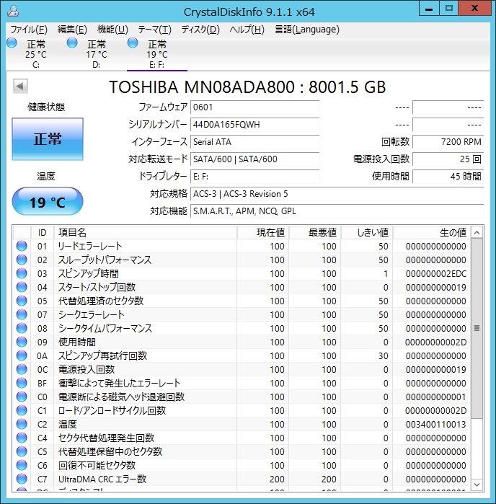This screenshot has width=496, height=504.
Task: Click the しきい値 column header
Action: (367, 232)
